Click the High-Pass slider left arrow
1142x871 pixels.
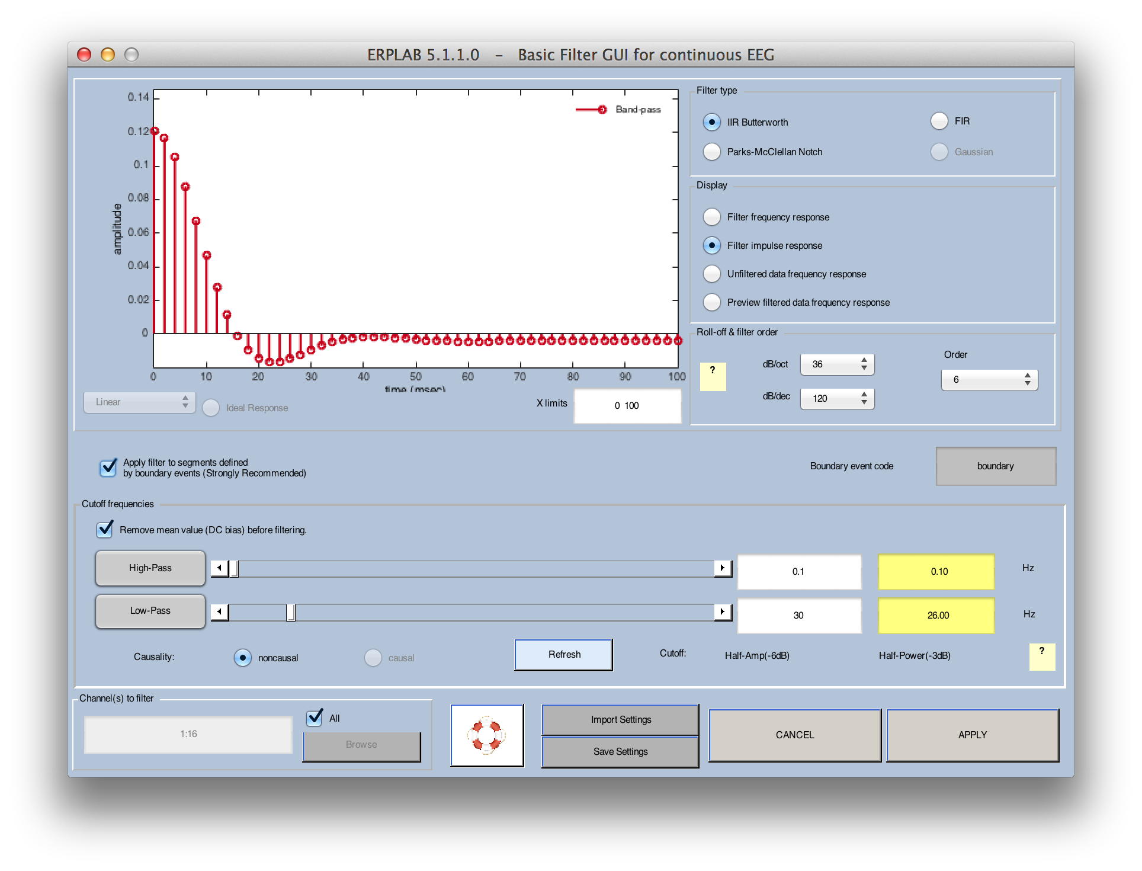click(219, 568)
